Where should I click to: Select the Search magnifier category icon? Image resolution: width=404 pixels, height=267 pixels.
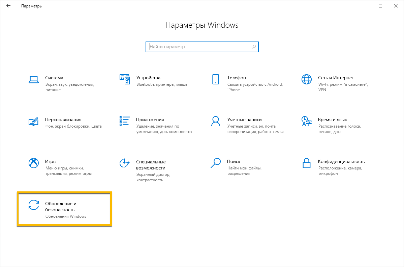pos(216,163)
